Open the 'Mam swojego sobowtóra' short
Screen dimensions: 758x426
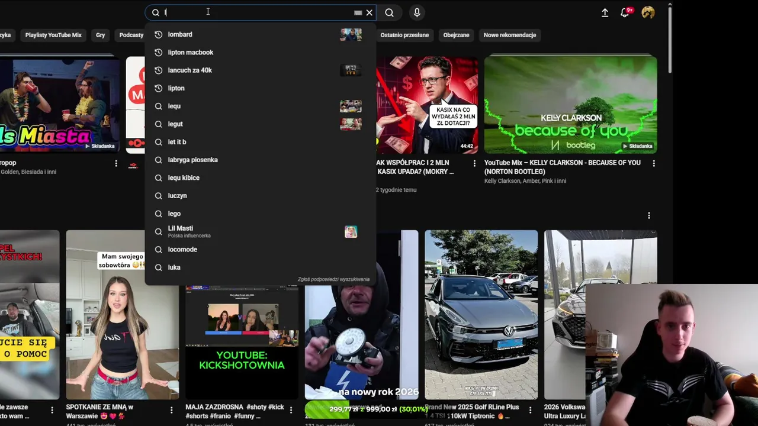(x=122, y=315)
